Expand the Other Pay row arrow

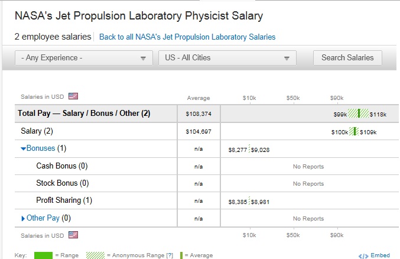tap(23, 219)
